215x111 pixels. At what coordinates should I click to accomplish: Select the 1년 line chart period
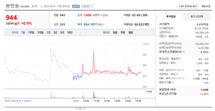(x=48, y=33)
